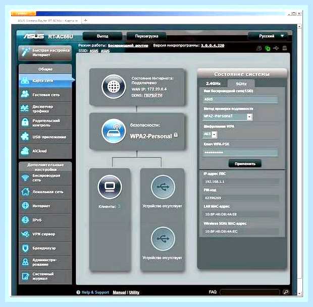This screenshot has width=313, height=307.
Task: Click the USB status icon in header
Action: tap(276, 48)
